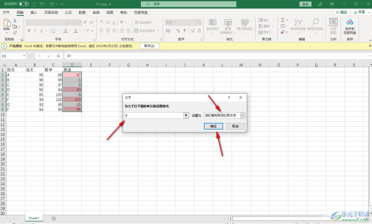This screenshot has height=224, width=372.
Task: Click the value input field in dialog
Action: (154, 115)
